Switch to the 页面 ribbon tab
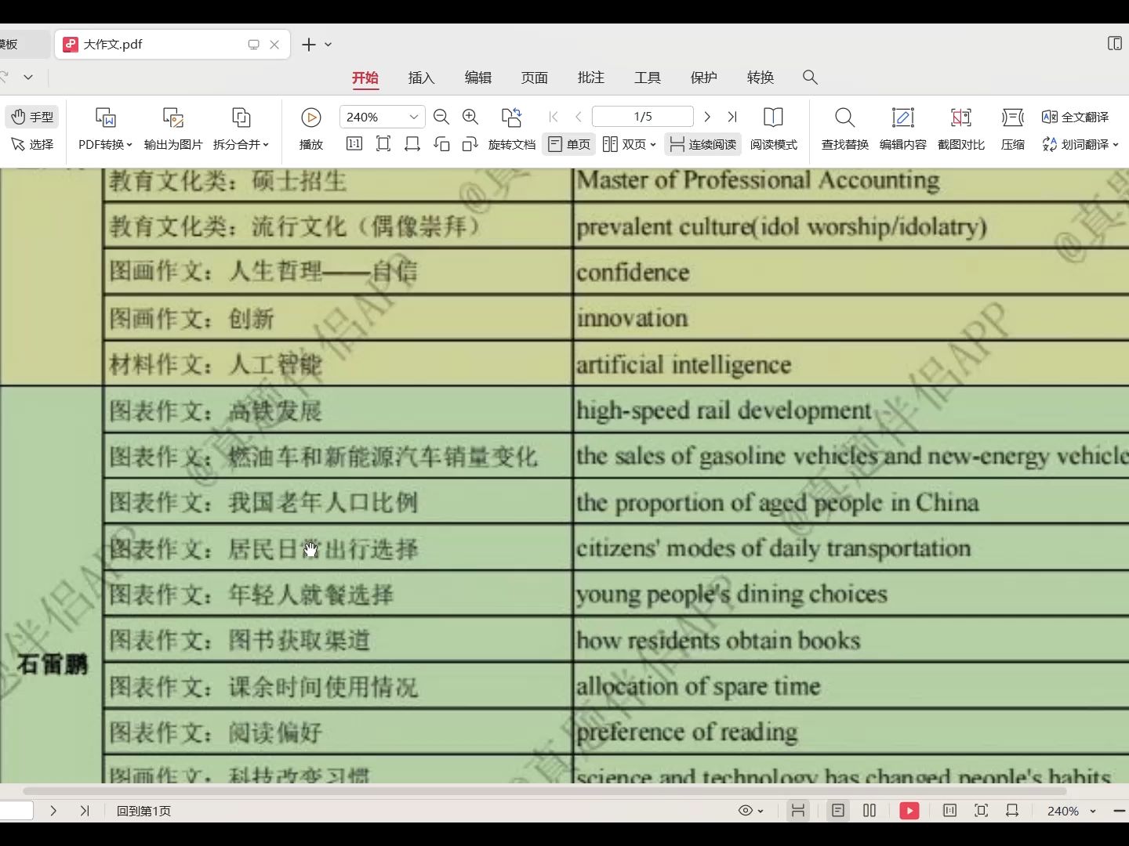The width and height of the screenshot is (1129, 846). point(535,78)
